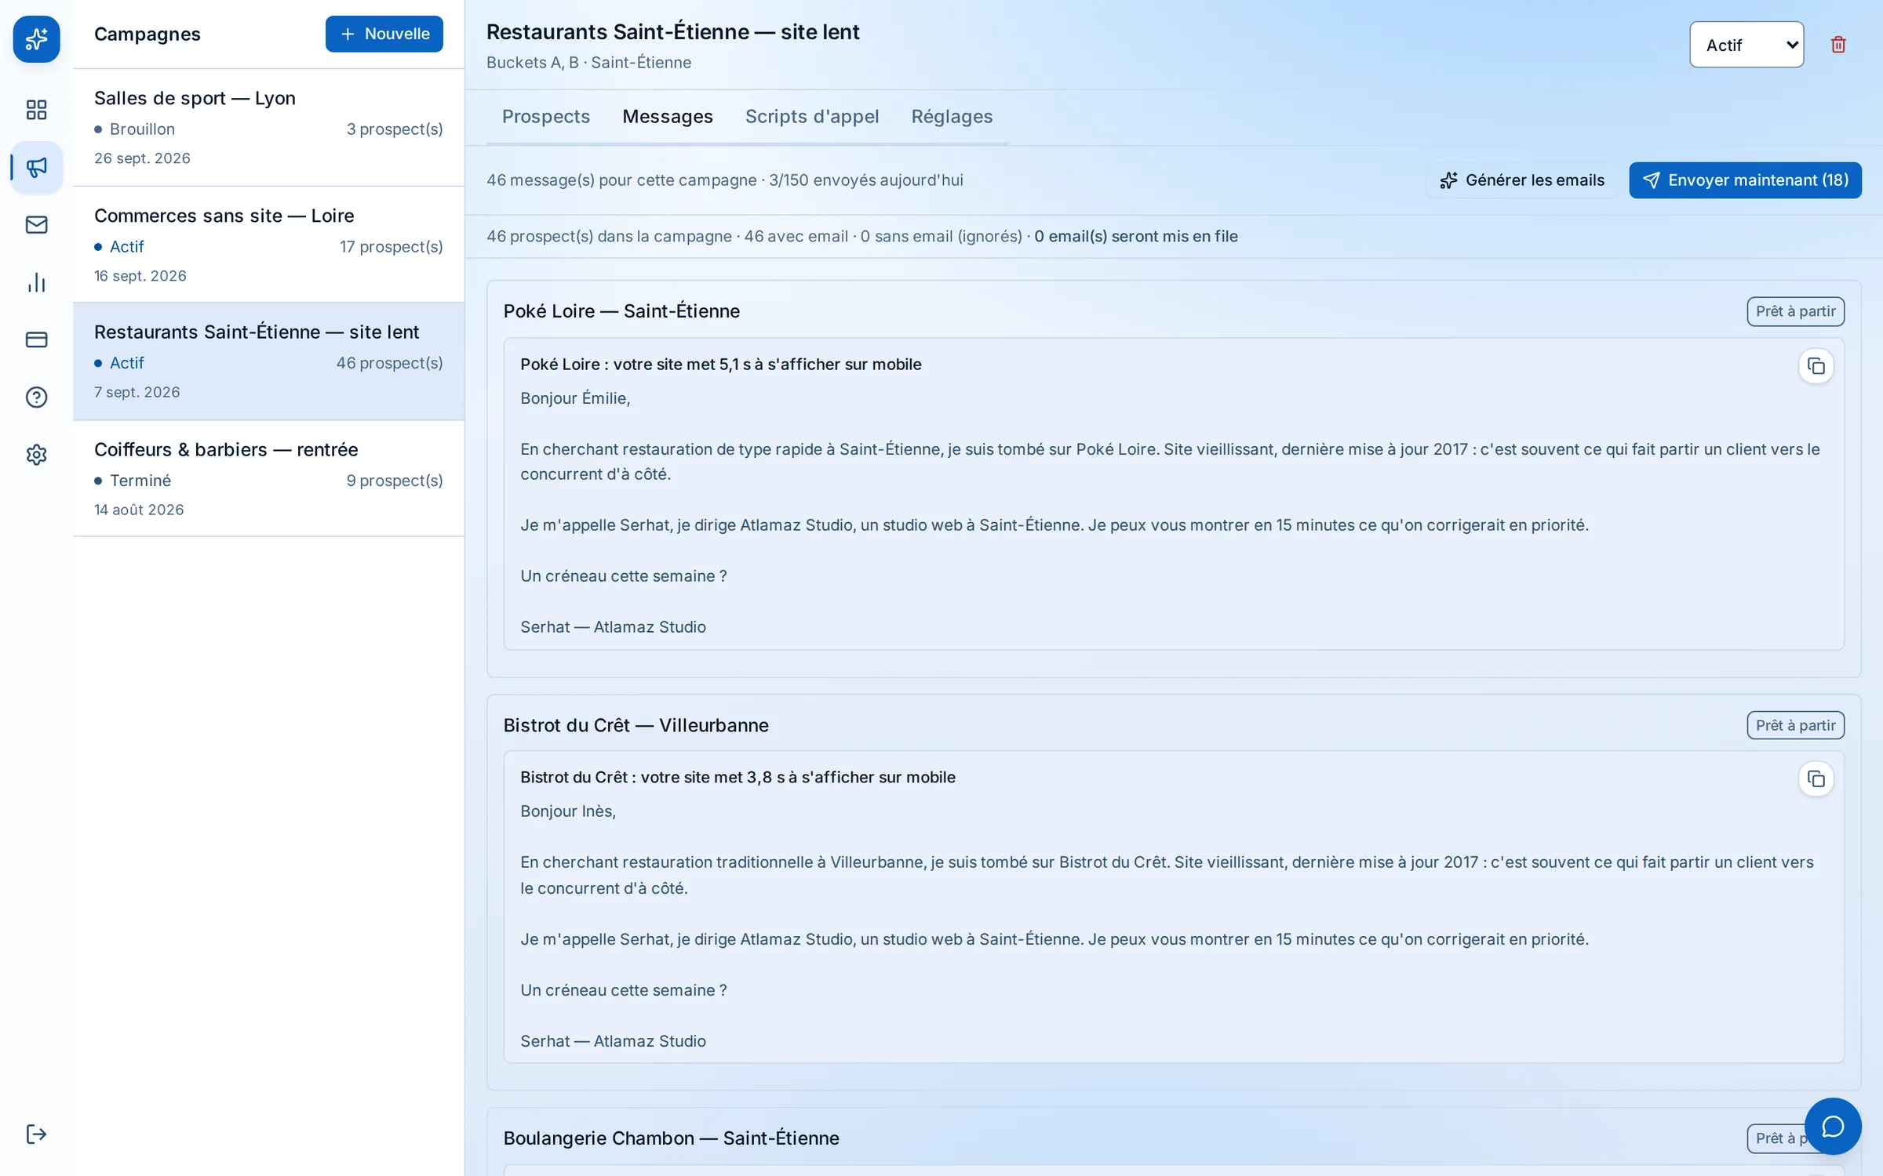This screenshot has width=1883, height=1176.
Task: Select the megaphone campaigns icon
Action: 36,167
